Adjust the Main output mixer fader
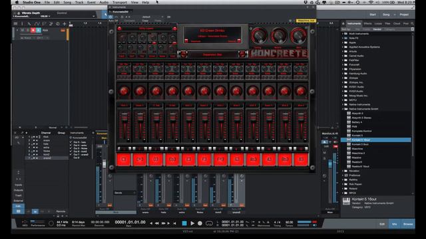The height and width of the screenshot is (239, 426). point(330,165)
